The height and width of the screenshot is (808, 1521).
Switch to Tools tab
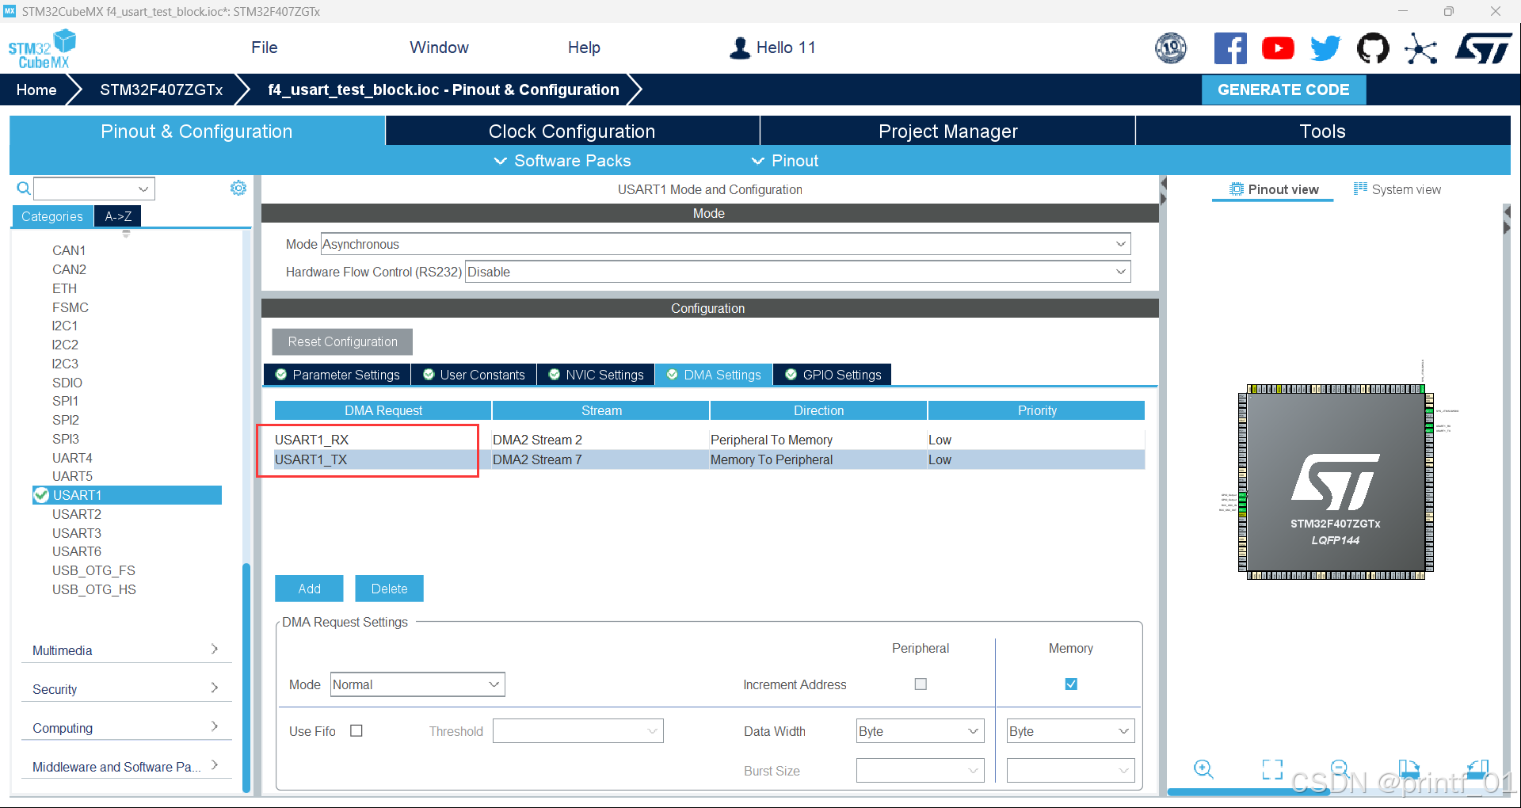point(1323,131)
